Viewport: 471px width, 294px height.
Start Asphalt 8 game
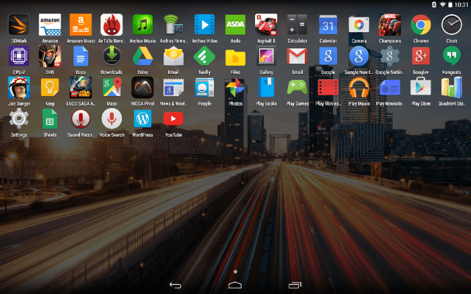[x=266, y=25]
